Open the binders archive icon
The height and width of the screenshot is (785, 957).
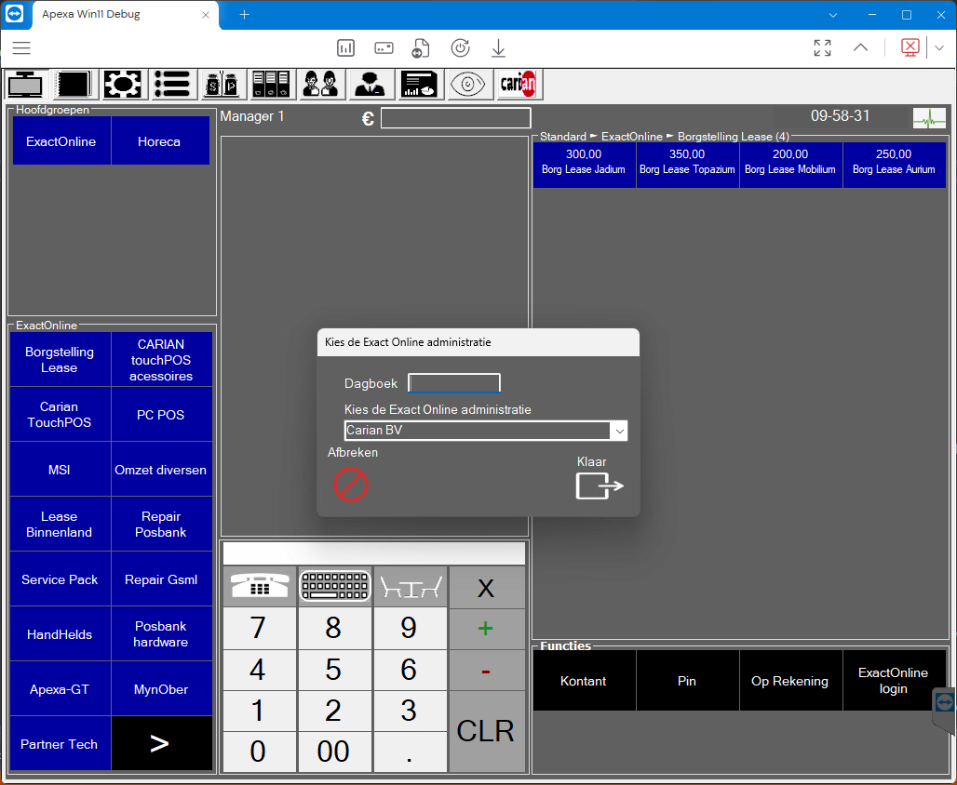[x=271, y=84]
